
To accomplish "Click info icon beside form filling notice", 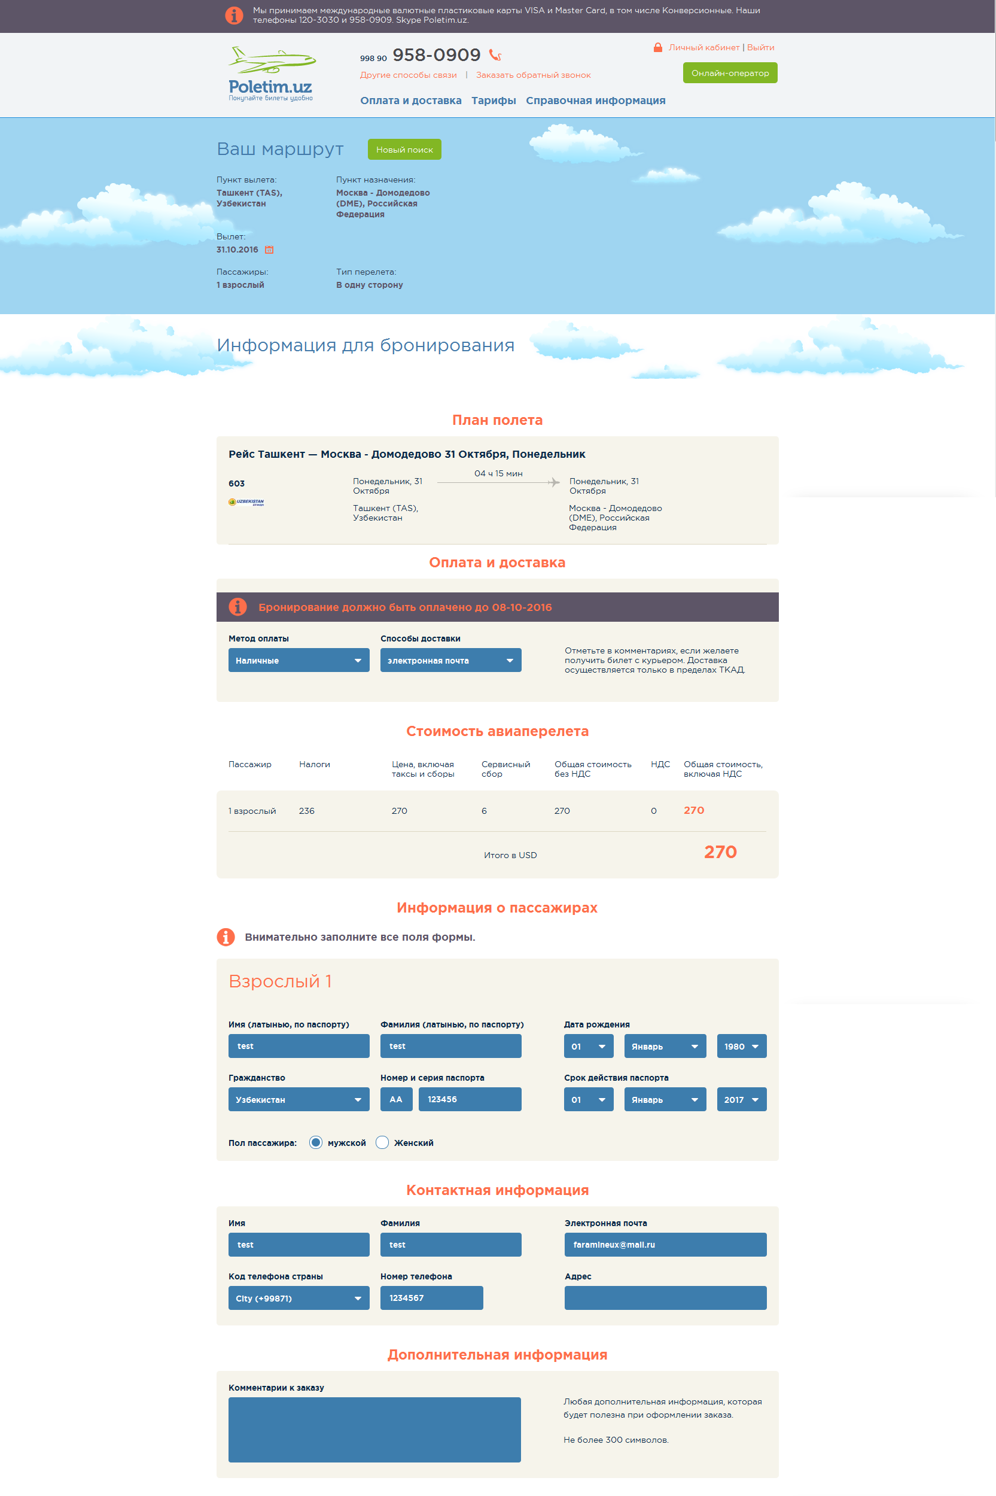I will coord(226,936).
